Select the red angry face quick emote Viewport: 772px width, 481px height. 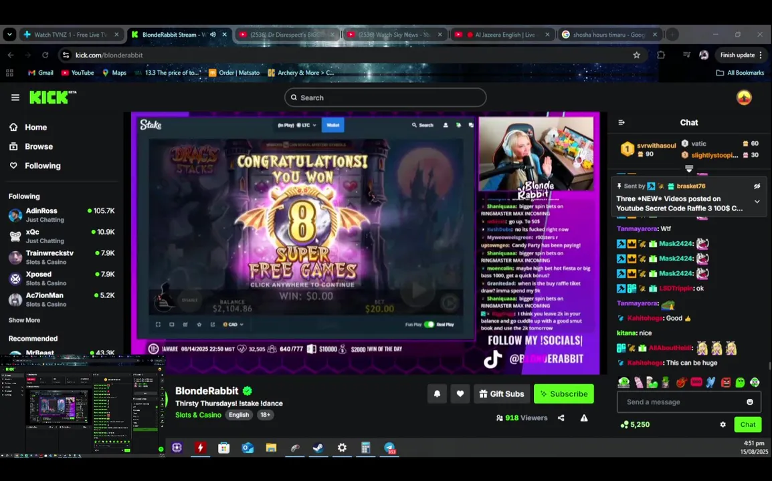pyautogui.click(x=726, y=382)
